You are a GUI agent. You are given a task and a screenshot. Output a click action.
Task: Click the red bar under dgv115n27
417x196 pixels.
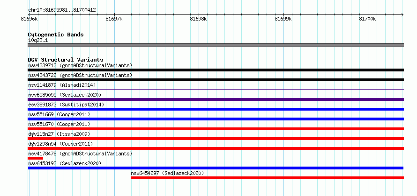pyautogui.click(x=216, y=139)
